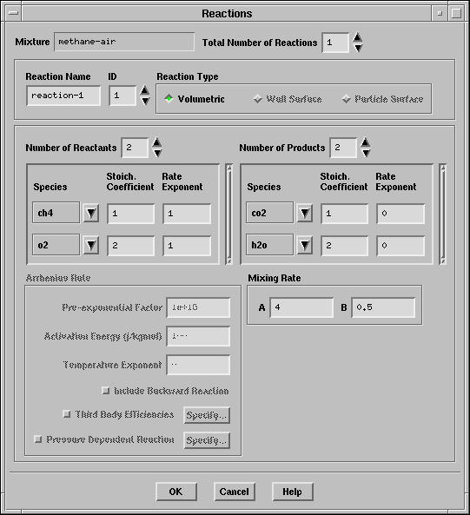
Task: Click the OK button
Action: [176, 492]
